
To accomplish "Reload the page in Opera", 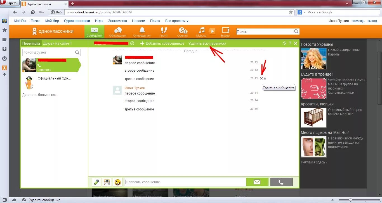I will pos(33,12).
